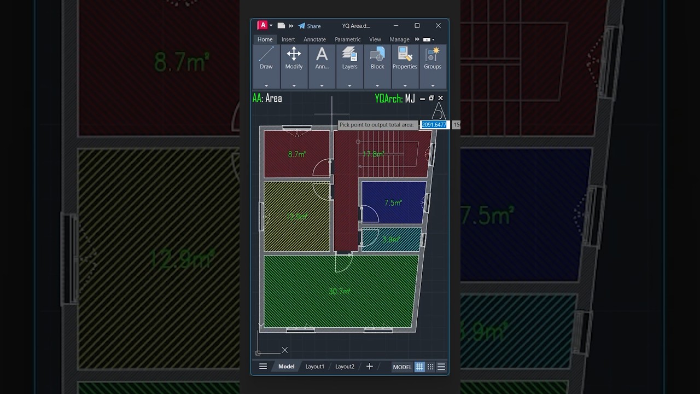Viewport: 700px width, 394px height.
Task: Toggle the drawing grid display
Action: coord(419,367)
